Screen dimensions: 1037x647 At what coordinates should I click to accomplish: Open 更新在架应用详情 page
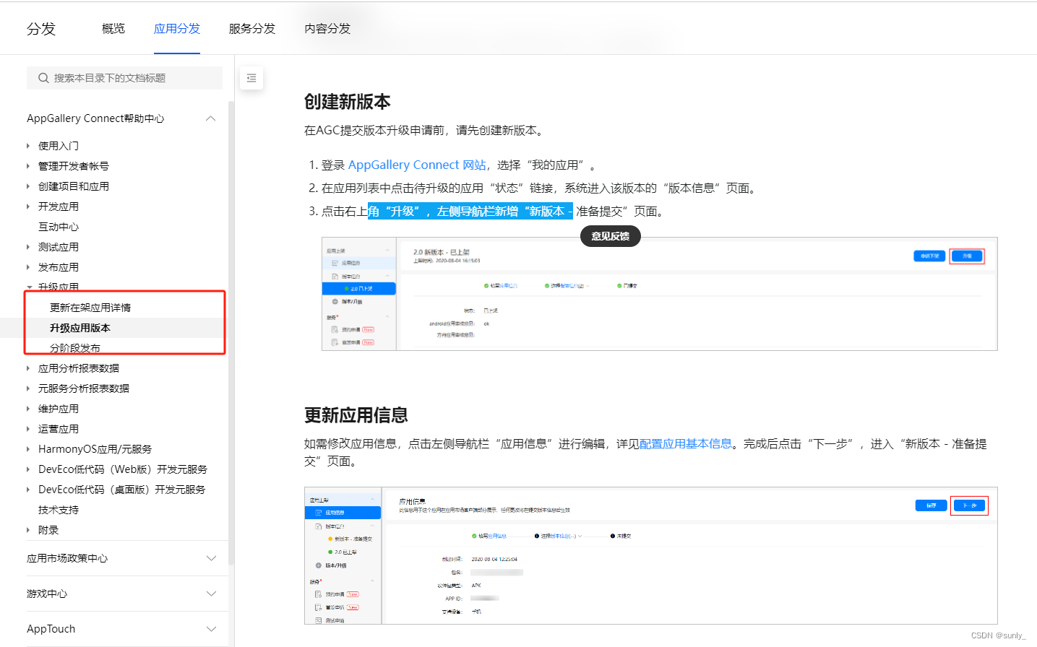tap(90, 308)
